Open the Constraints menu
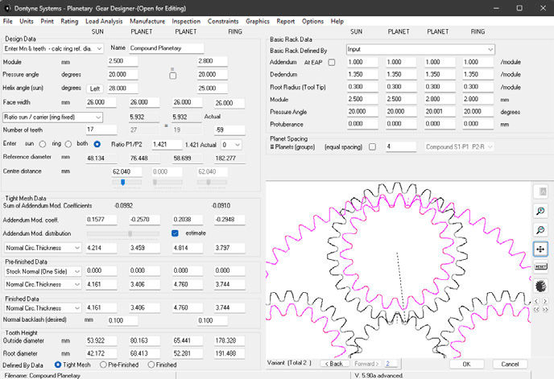554x379 pixels. point(223,21)
